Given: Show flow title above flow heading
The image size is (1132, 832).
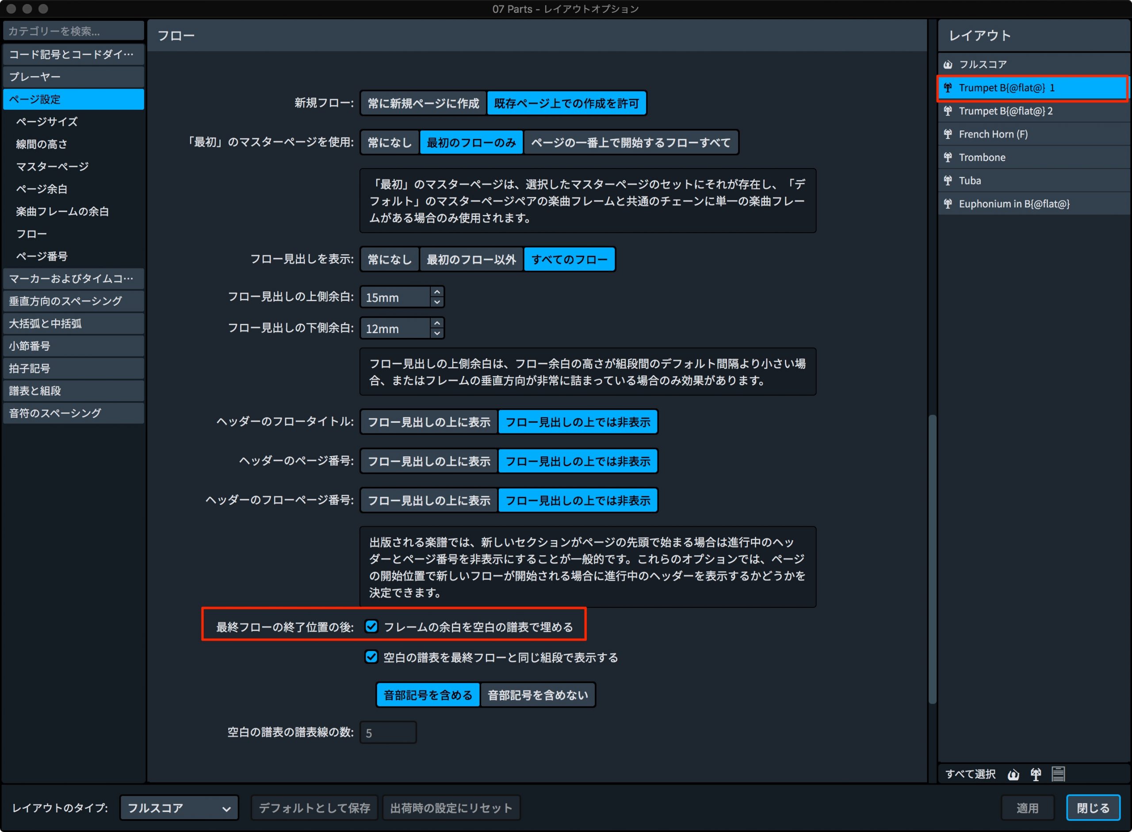Looking at the screenshot, I should [x=429, y=422].
